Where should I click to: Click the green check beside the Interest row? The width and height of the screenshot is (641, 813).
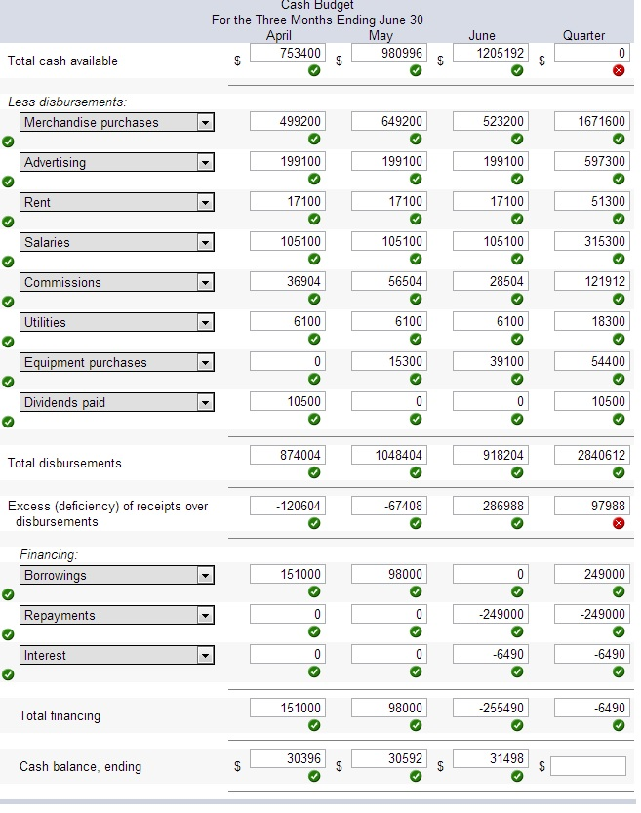click(8, 674)
